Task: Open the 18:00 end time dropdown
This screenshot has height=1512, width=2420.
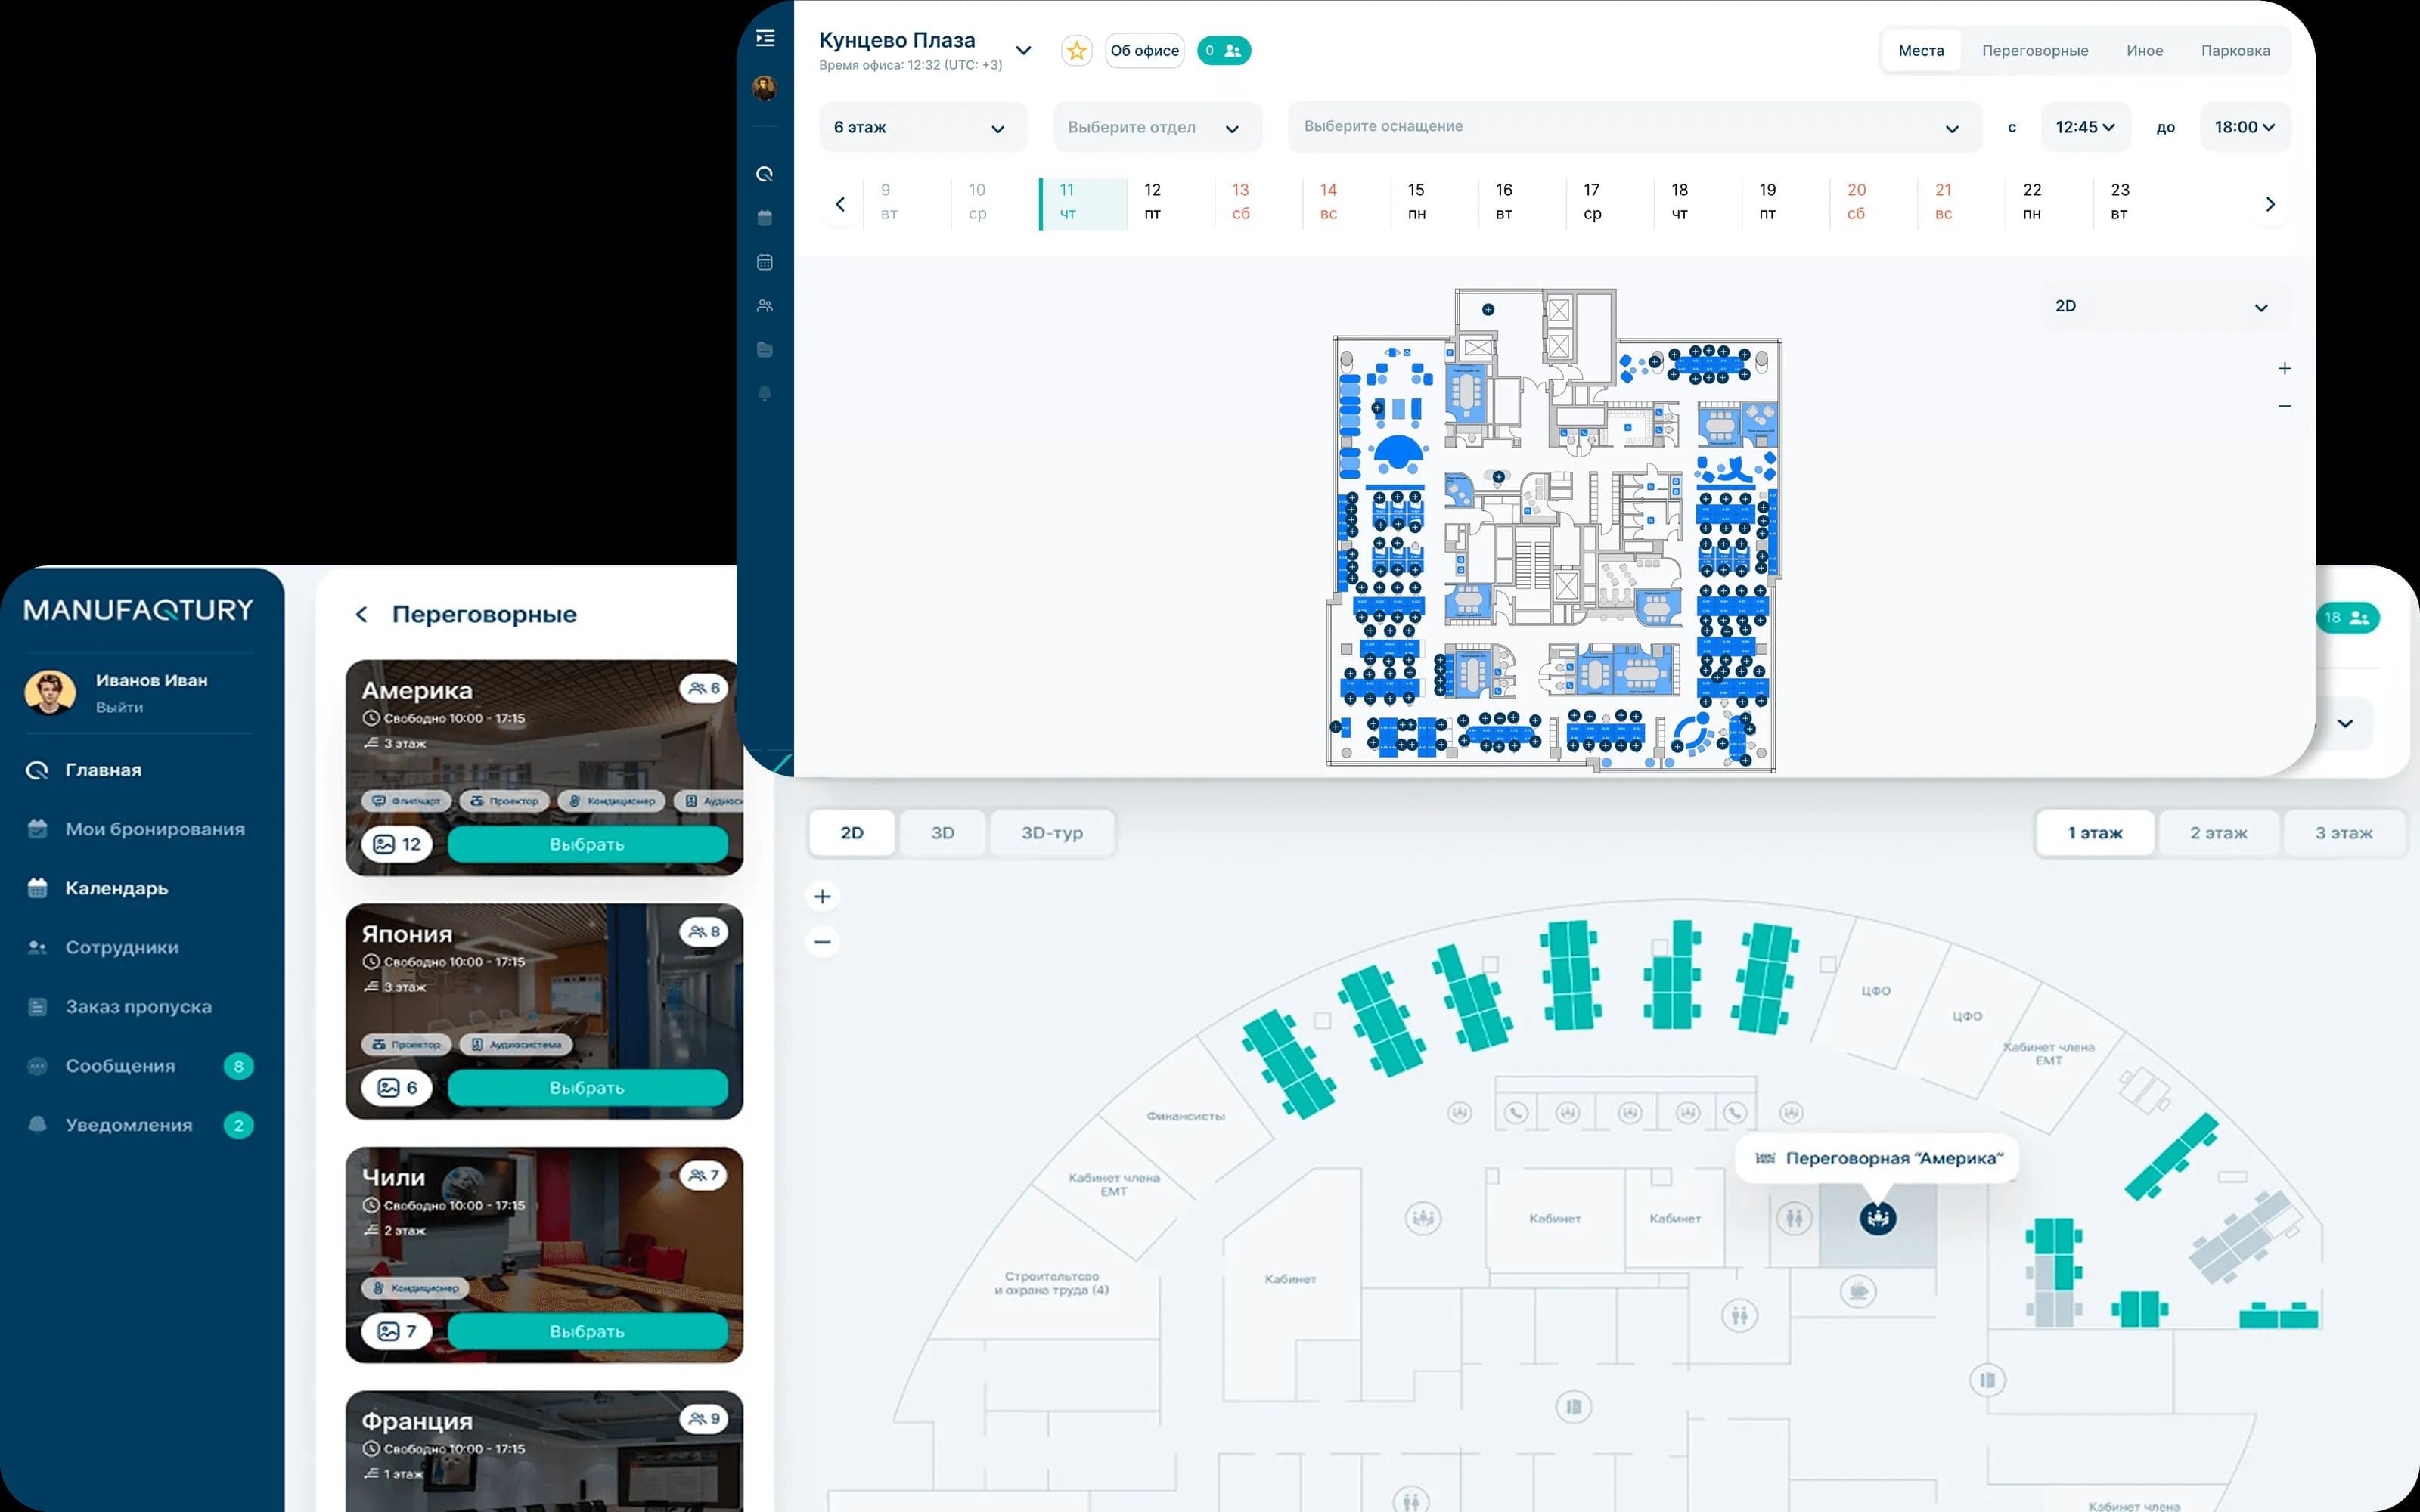Action: point(2245,127)
